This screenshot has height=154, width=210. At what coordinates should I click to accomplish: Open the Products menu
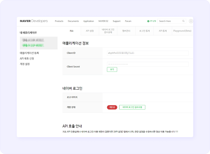[59, 21]
